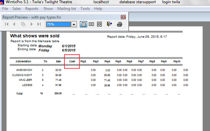The height and width of the screenshot is (131, 210).
Task: Print the report with printer icon
Action: [119, 24]
